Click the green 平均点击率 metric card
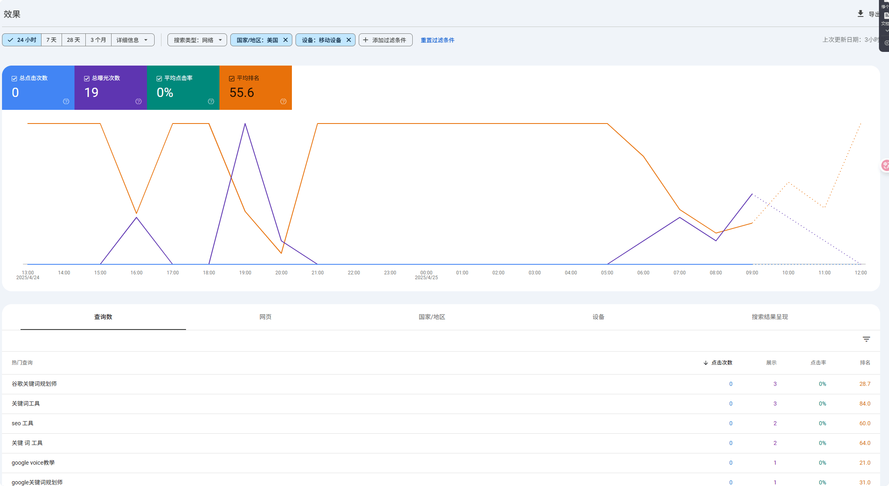Screen dimensions: 889x486 183,88
